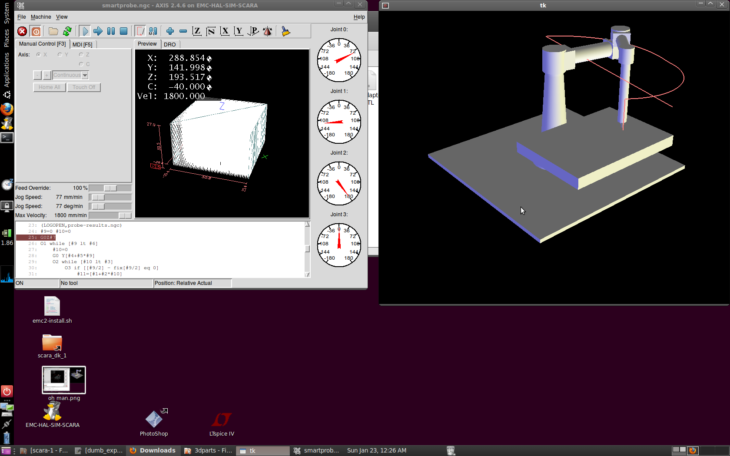
Task: Choose the C axis radio button
Action: (81, 64)
